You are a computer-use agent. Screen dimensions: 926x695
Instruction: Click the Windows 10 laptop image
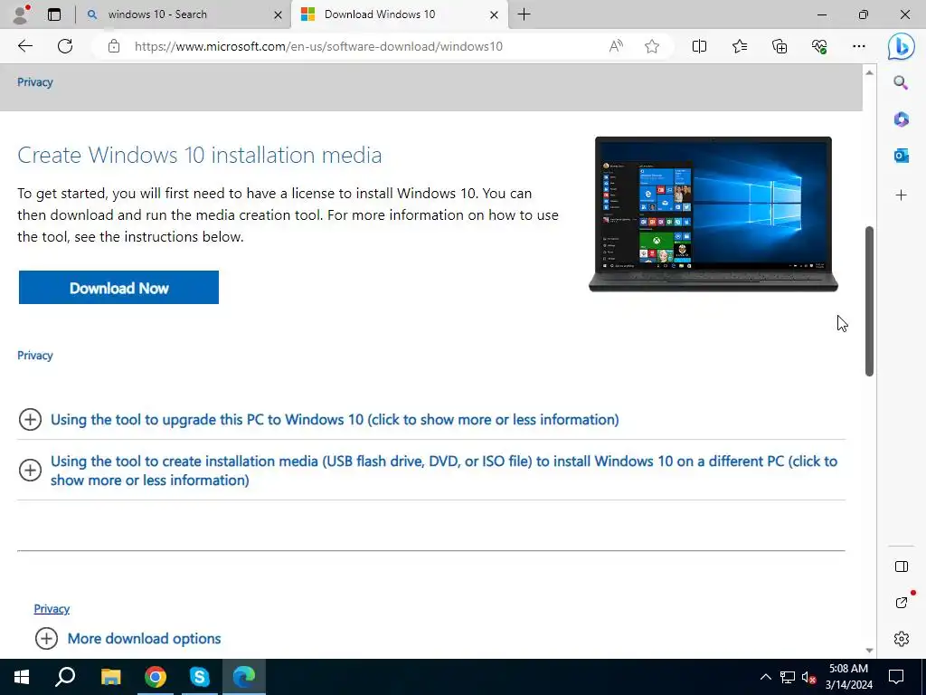pos(713,214)
